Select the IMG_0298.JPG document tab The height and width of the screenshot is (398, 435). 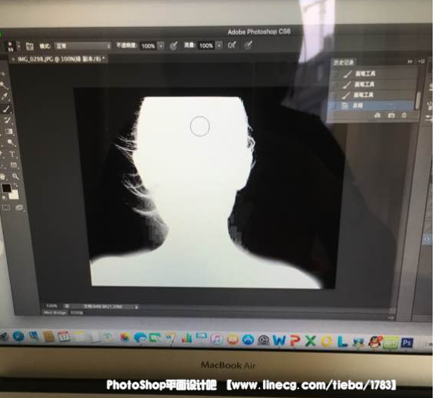(x=59, y=59)
